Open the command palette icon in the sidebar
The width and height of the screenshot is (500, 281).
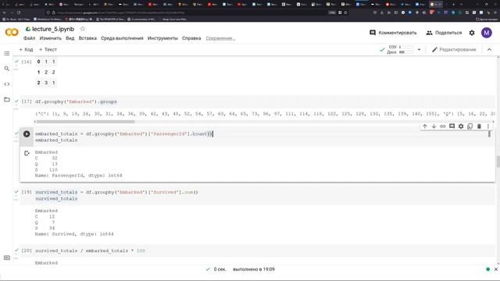click(7, 258)
